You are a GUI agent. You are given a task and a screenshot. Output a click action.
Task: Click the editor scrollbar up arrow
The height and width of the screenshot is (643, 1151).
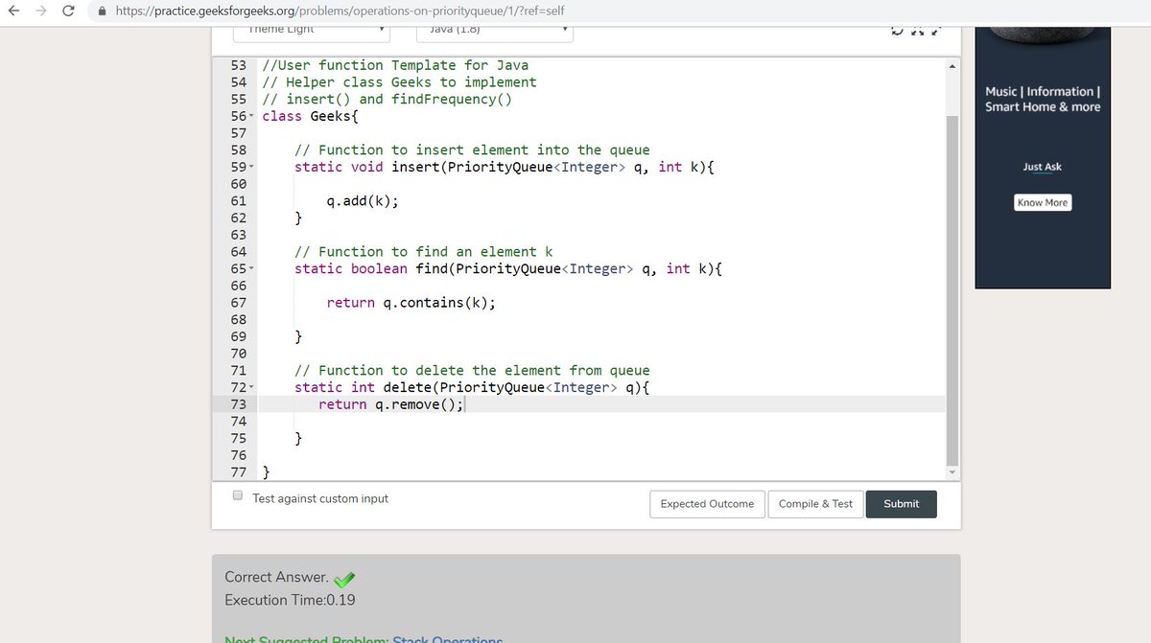click(x=951, y=66)
